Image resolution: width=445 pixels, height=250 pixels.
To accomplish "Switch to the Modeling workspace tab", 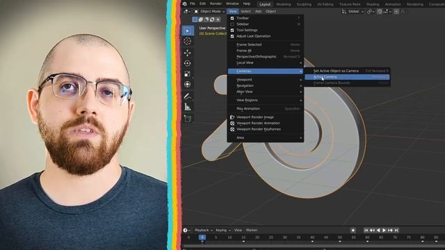I will [x=284, y=4].
